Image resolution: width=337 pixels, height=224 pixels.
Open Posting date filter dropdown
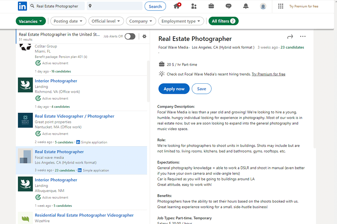(x=68, y=21)
